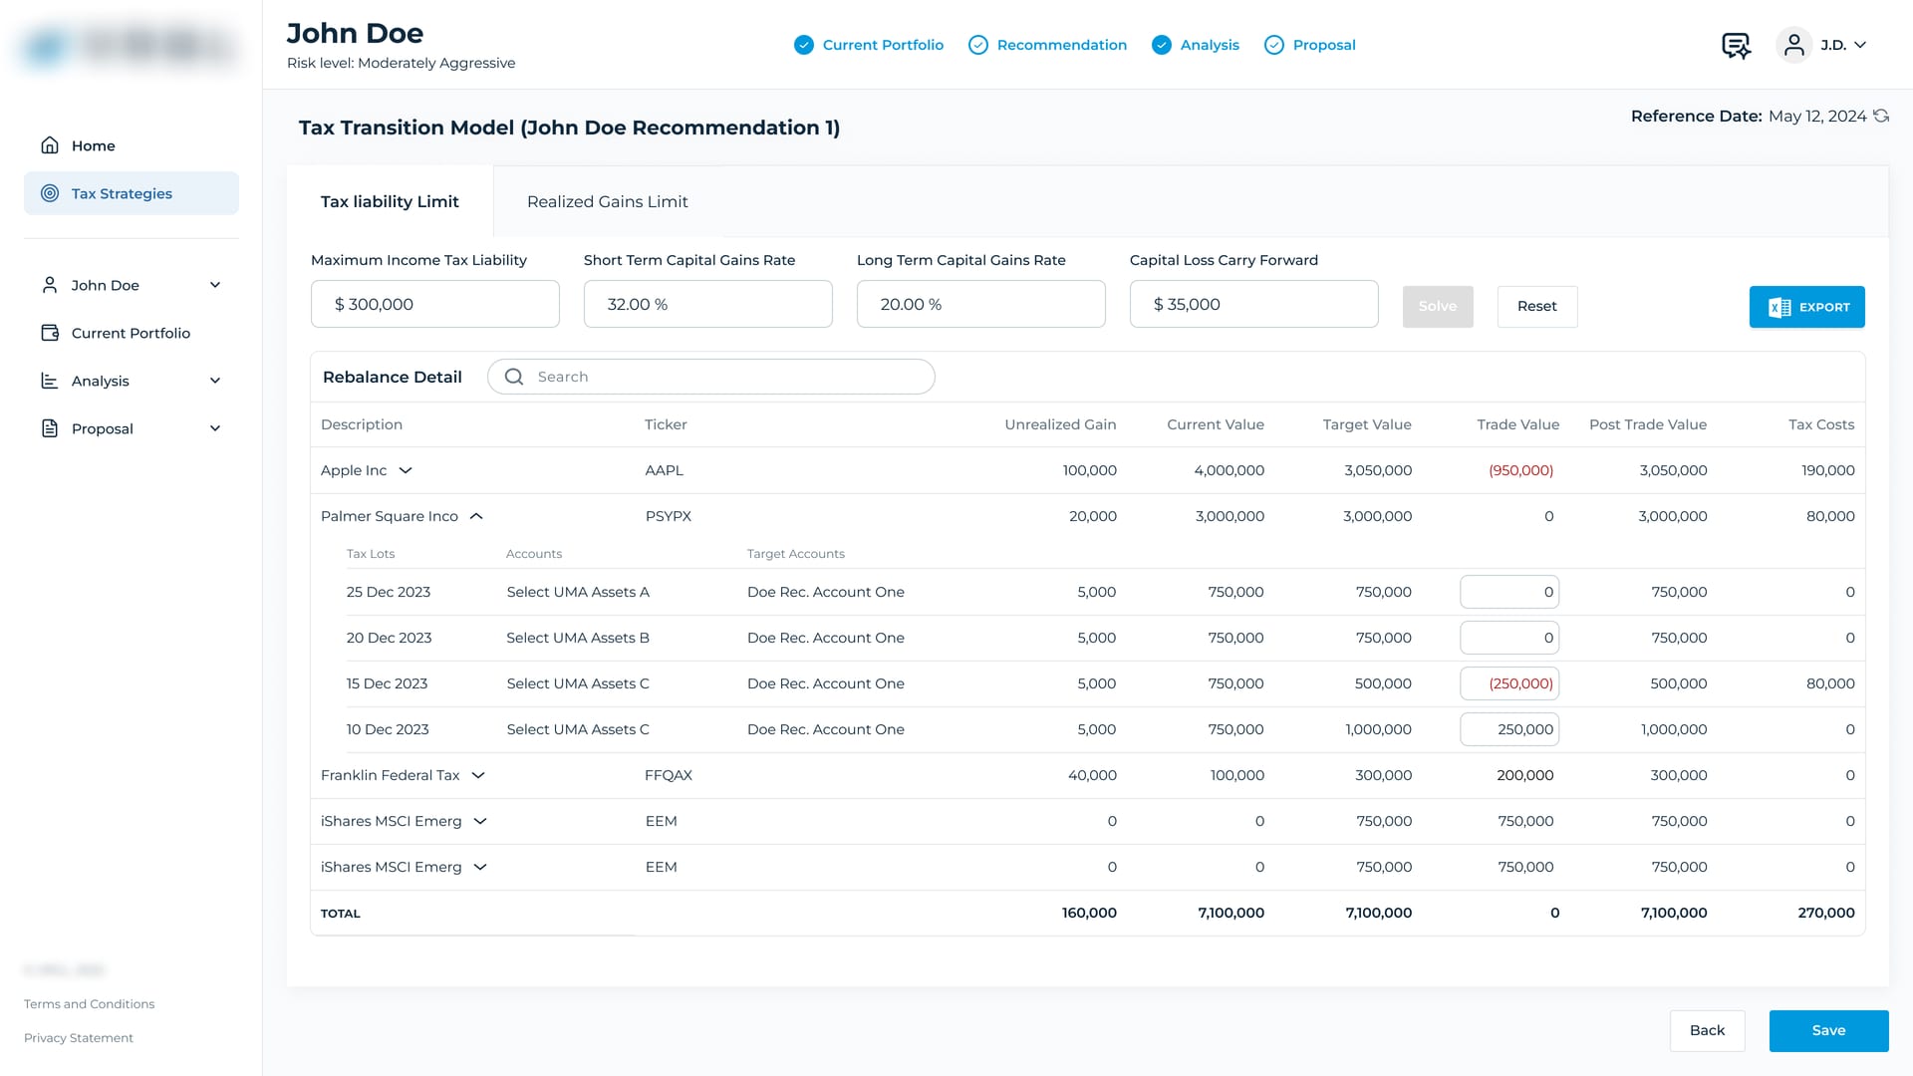Edit Short Term Capital Gains Rate field
The width and height of the screenshot is (1913, 1076).
[x=708, y=304]
